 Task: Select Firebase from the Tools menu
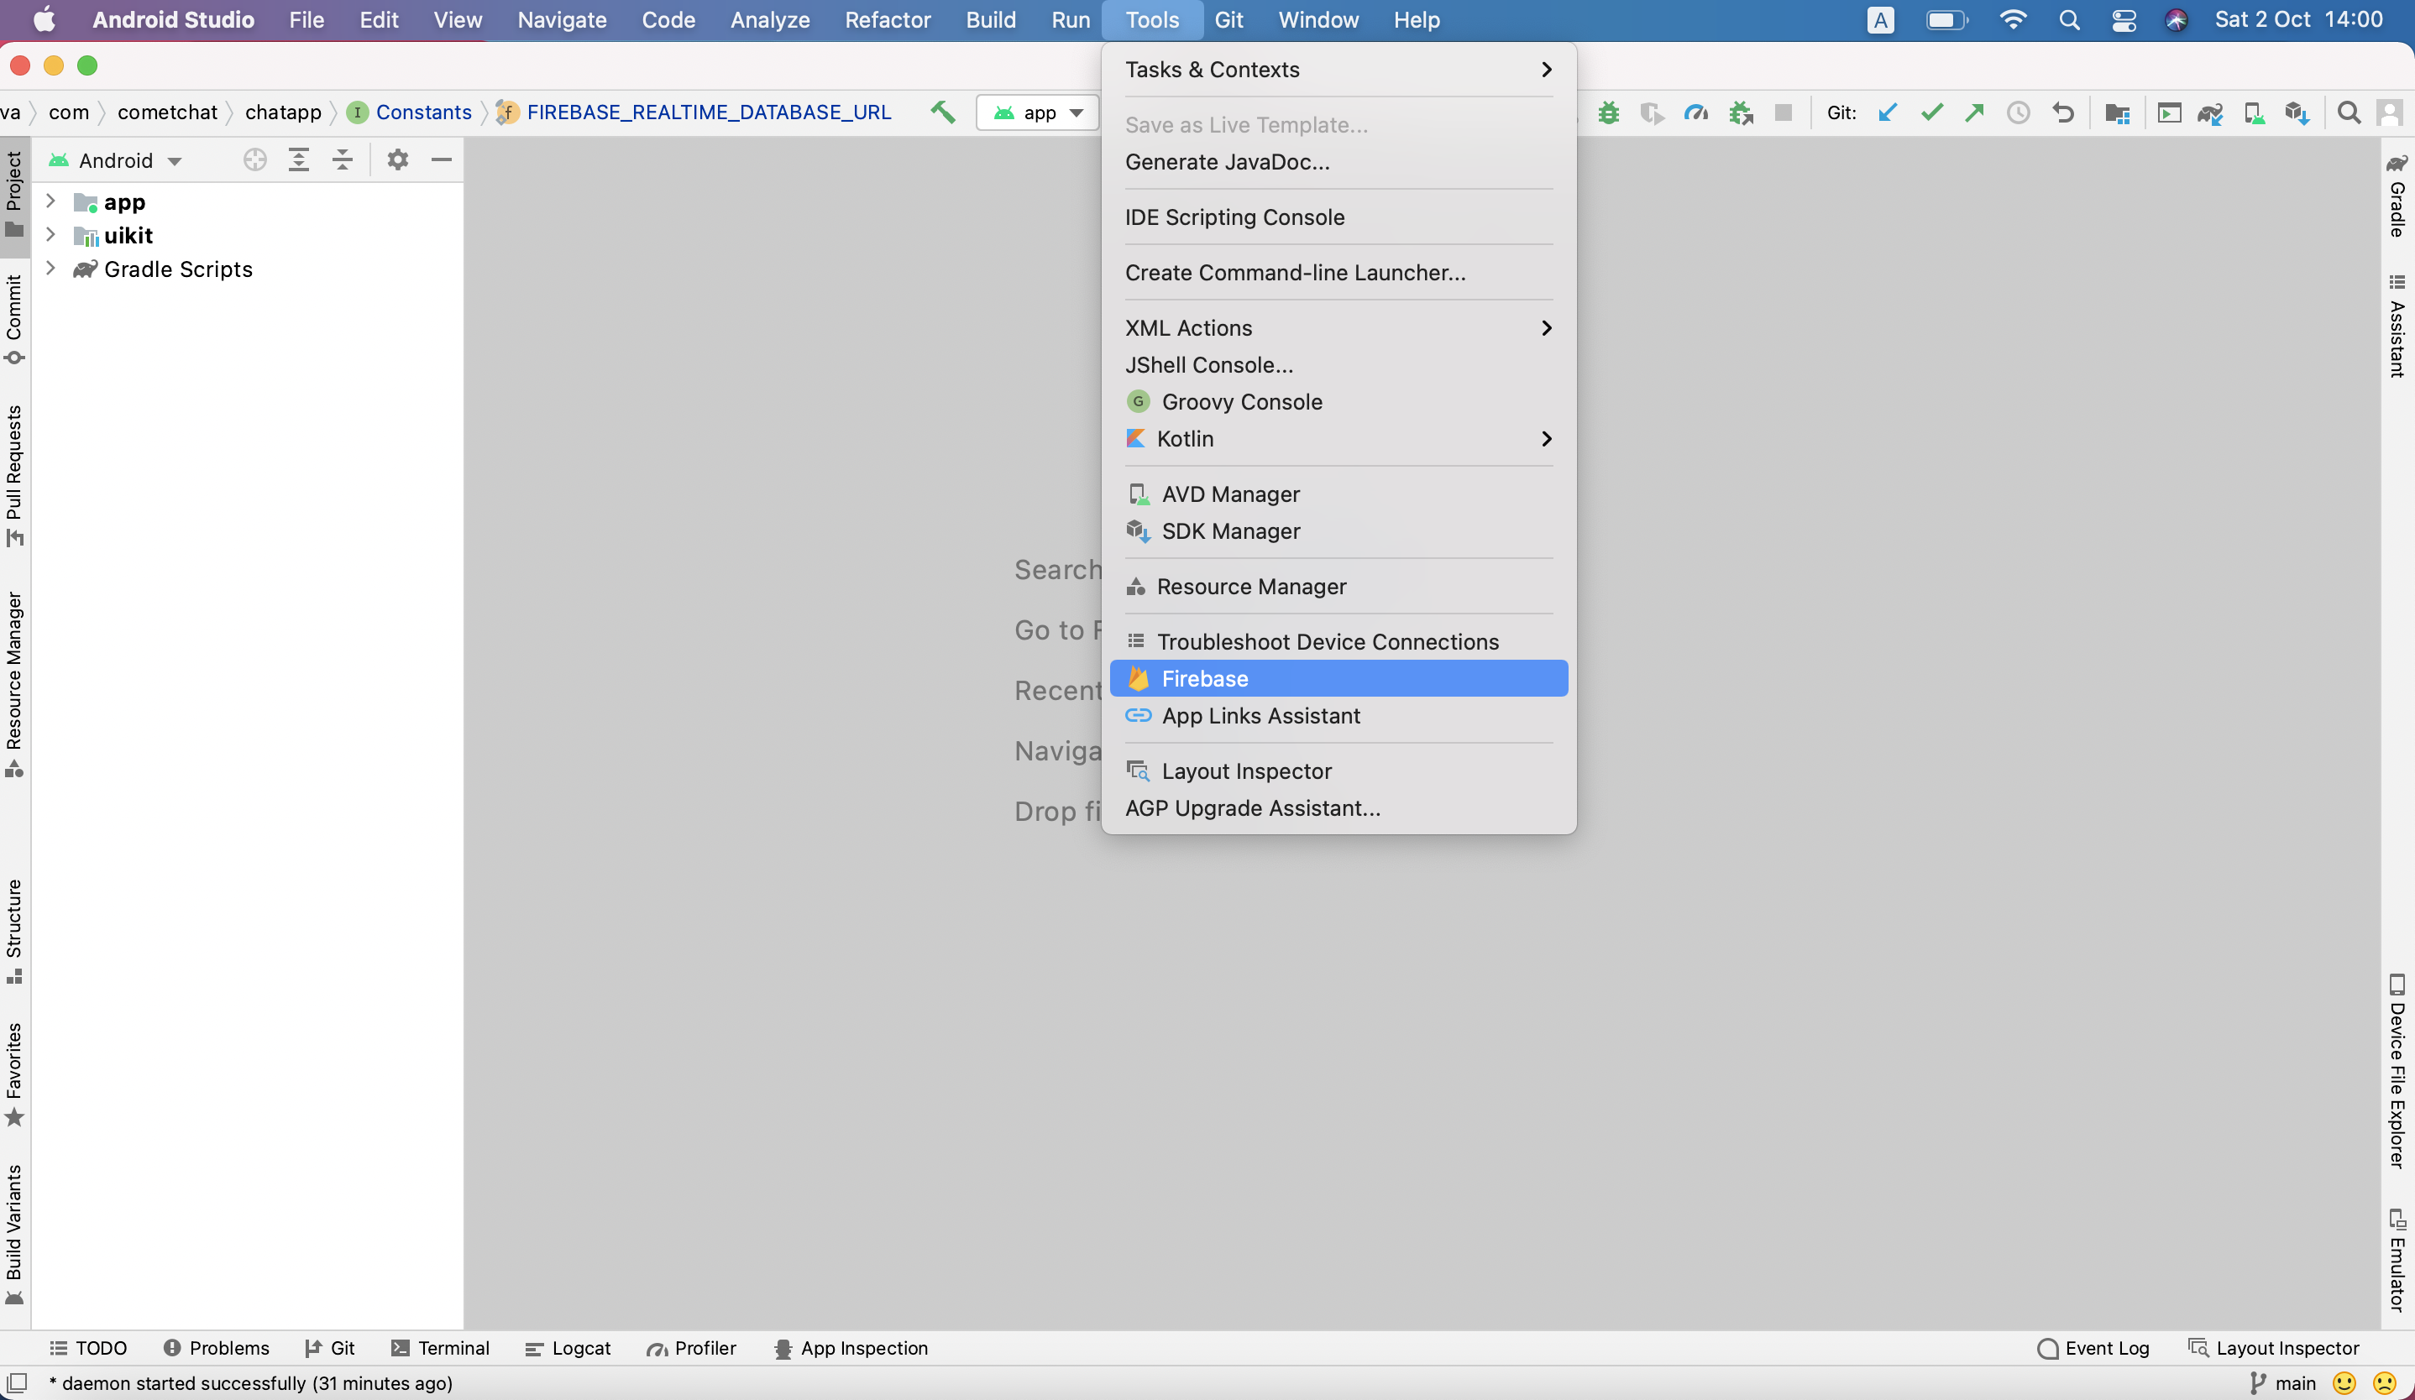coord(1338,678)
